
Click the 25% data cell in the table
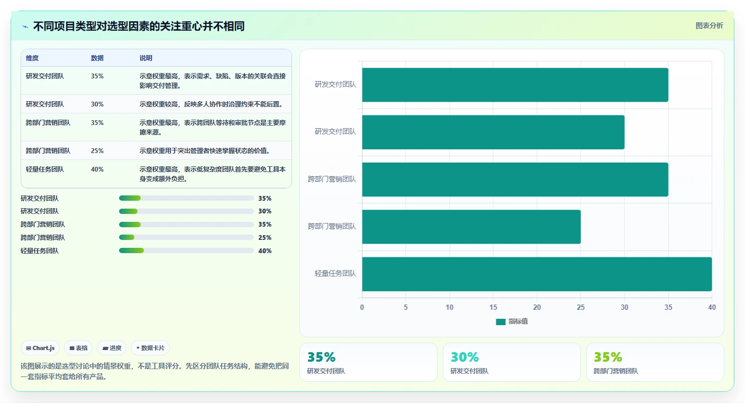pyautogui.click(x=97, y=150)
